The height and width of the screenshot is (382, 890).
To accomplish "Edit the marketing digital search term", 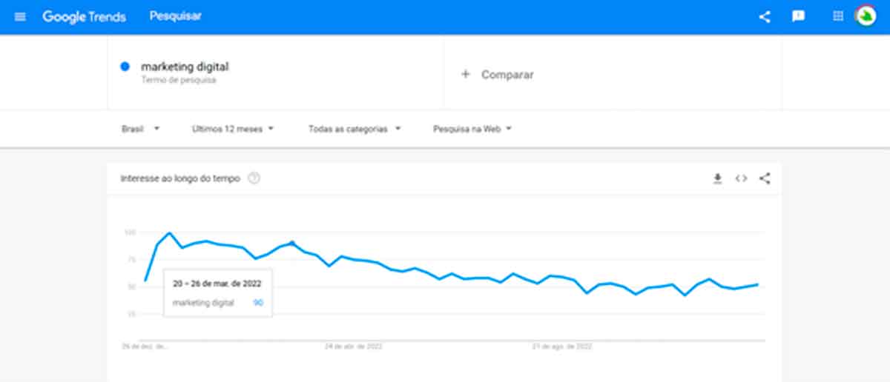I will coord(185,67).
